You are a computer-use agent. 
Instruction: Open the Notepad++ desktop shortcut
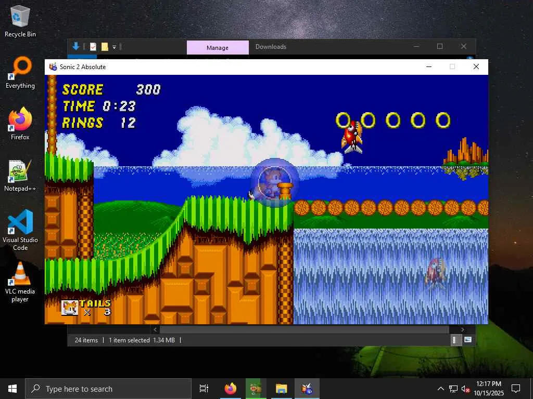click(x=20, y=176)
